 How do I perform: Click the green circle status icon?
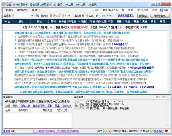[105, 131]
